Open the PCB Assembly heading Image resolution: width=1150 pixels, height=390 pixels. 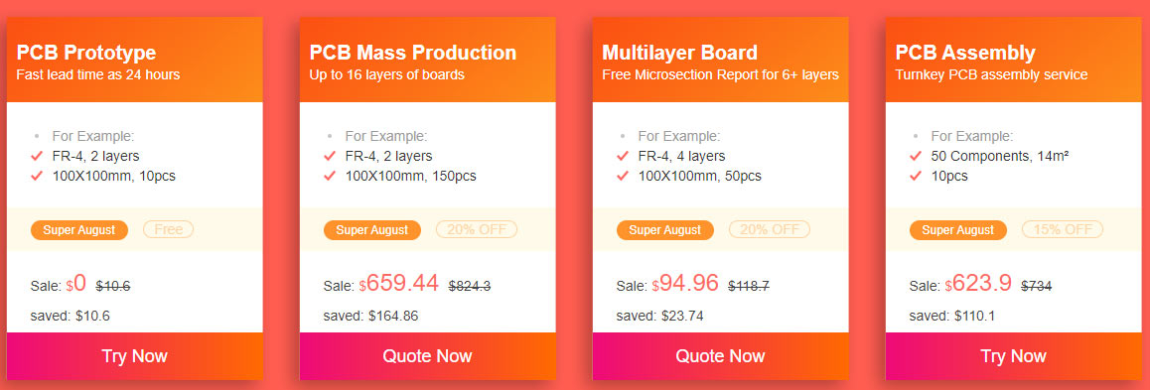coord(965,53)
